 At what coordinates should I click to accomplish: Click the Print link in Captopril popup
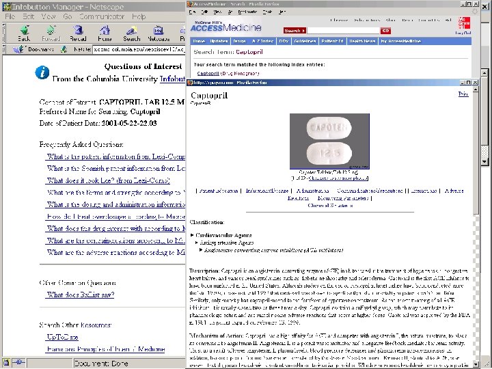(463, 94)
